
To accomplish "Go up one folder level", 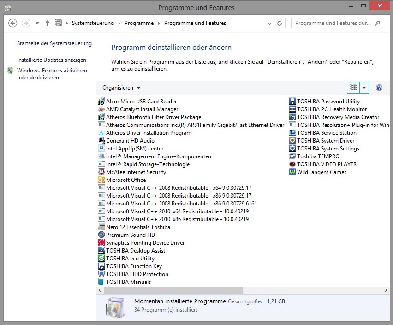I will click(48, 23).
